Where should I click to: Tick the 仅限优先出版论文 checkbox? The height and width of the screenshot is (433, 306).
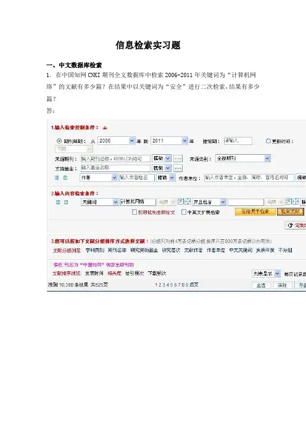click(134, 212)
